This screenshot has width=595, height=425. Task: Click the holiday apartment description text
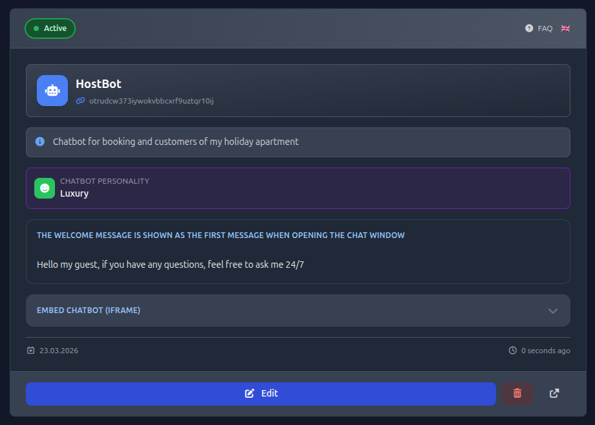[175, 141]
